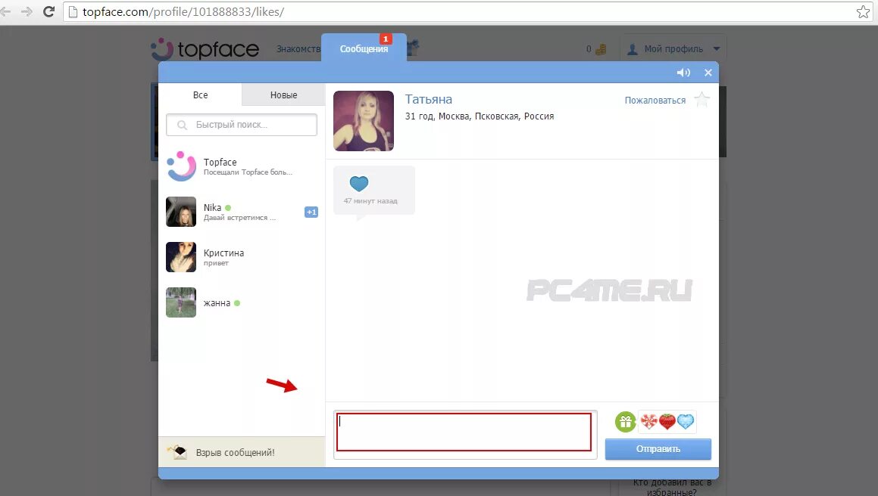Click the browser back arrow

(5, 11)
